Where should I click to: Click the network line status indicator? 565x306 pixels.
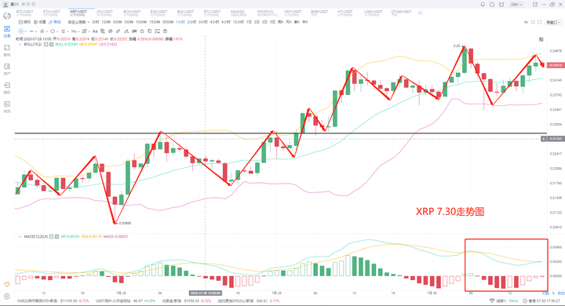[503, 301]
